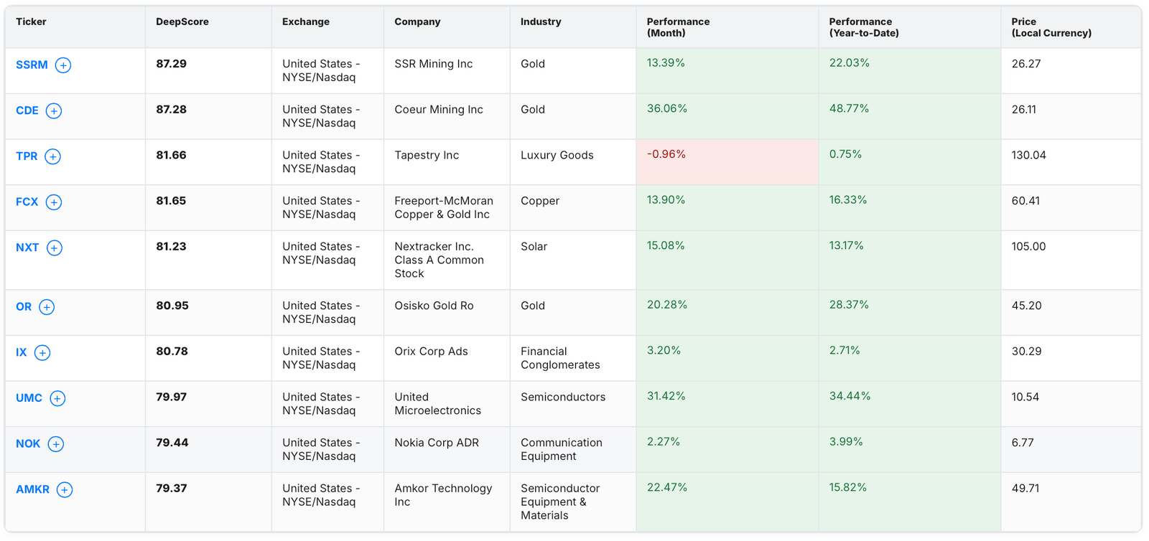Add CDE using its plus icon
The height and width of the screenshot is (541, 1149).
(54, 111)
